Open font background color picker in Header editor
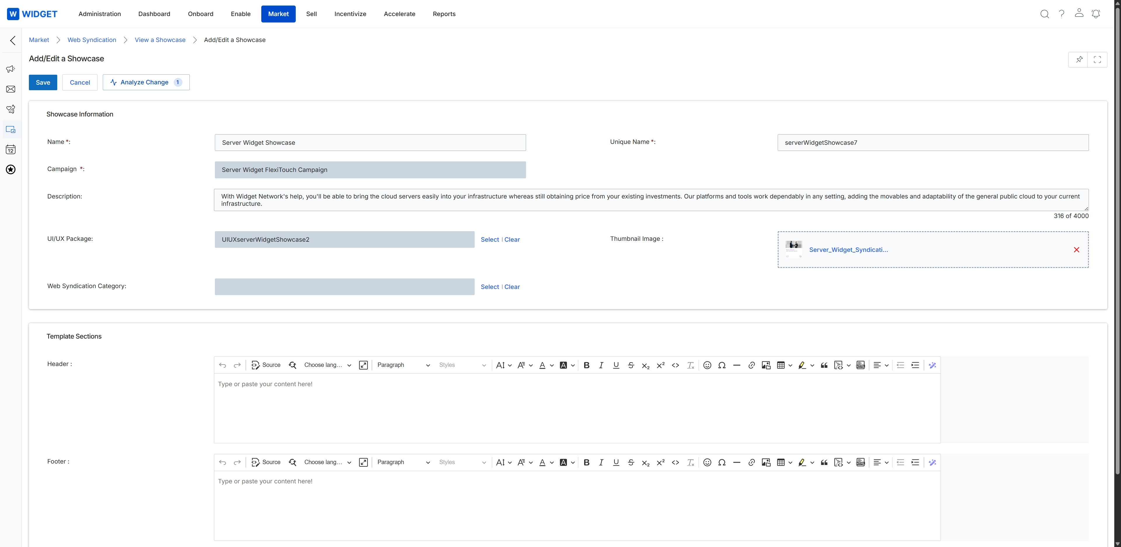The image size is (1121, 547). (567, 365)
